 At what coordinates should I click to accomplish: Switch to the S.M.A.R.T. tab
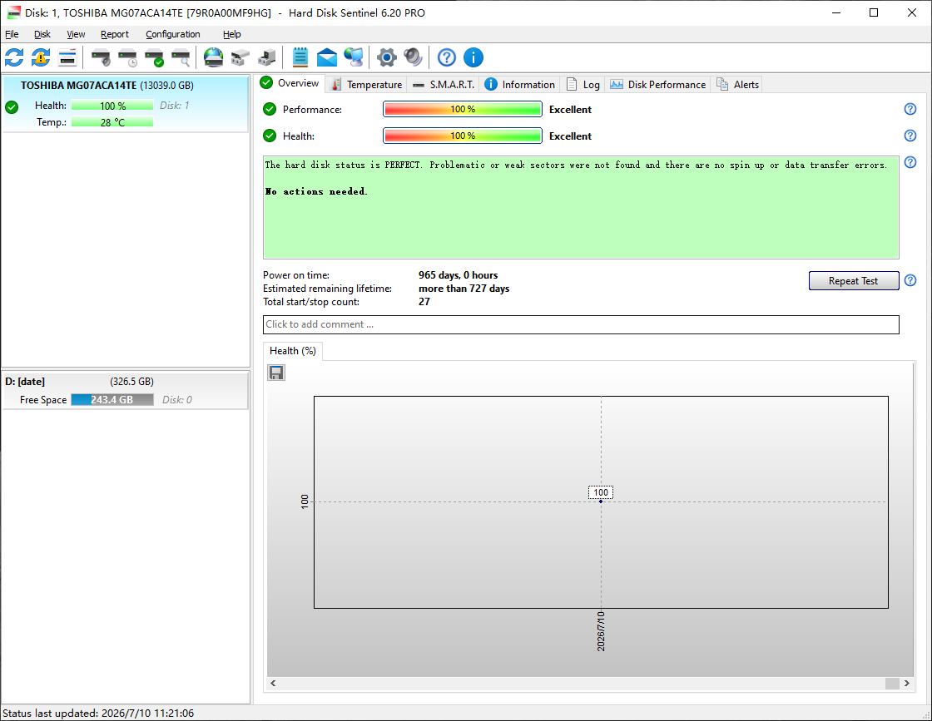(x=444, y=84)
